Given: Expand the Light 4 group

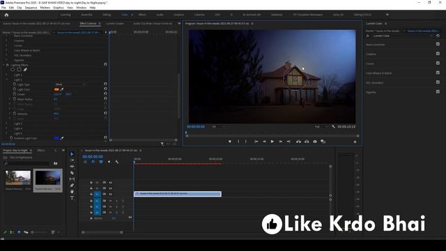Looking at the screenshot, I should click(6, 128).
